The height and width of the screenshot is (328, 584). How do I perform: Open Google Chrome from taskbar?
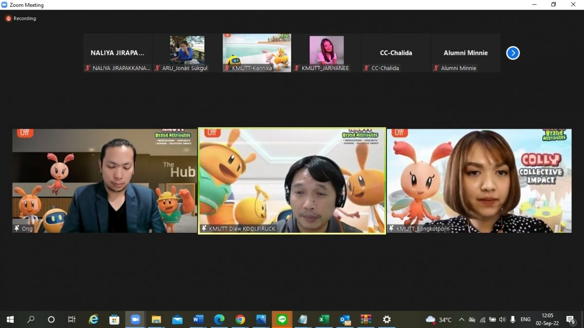coord(240,319)
